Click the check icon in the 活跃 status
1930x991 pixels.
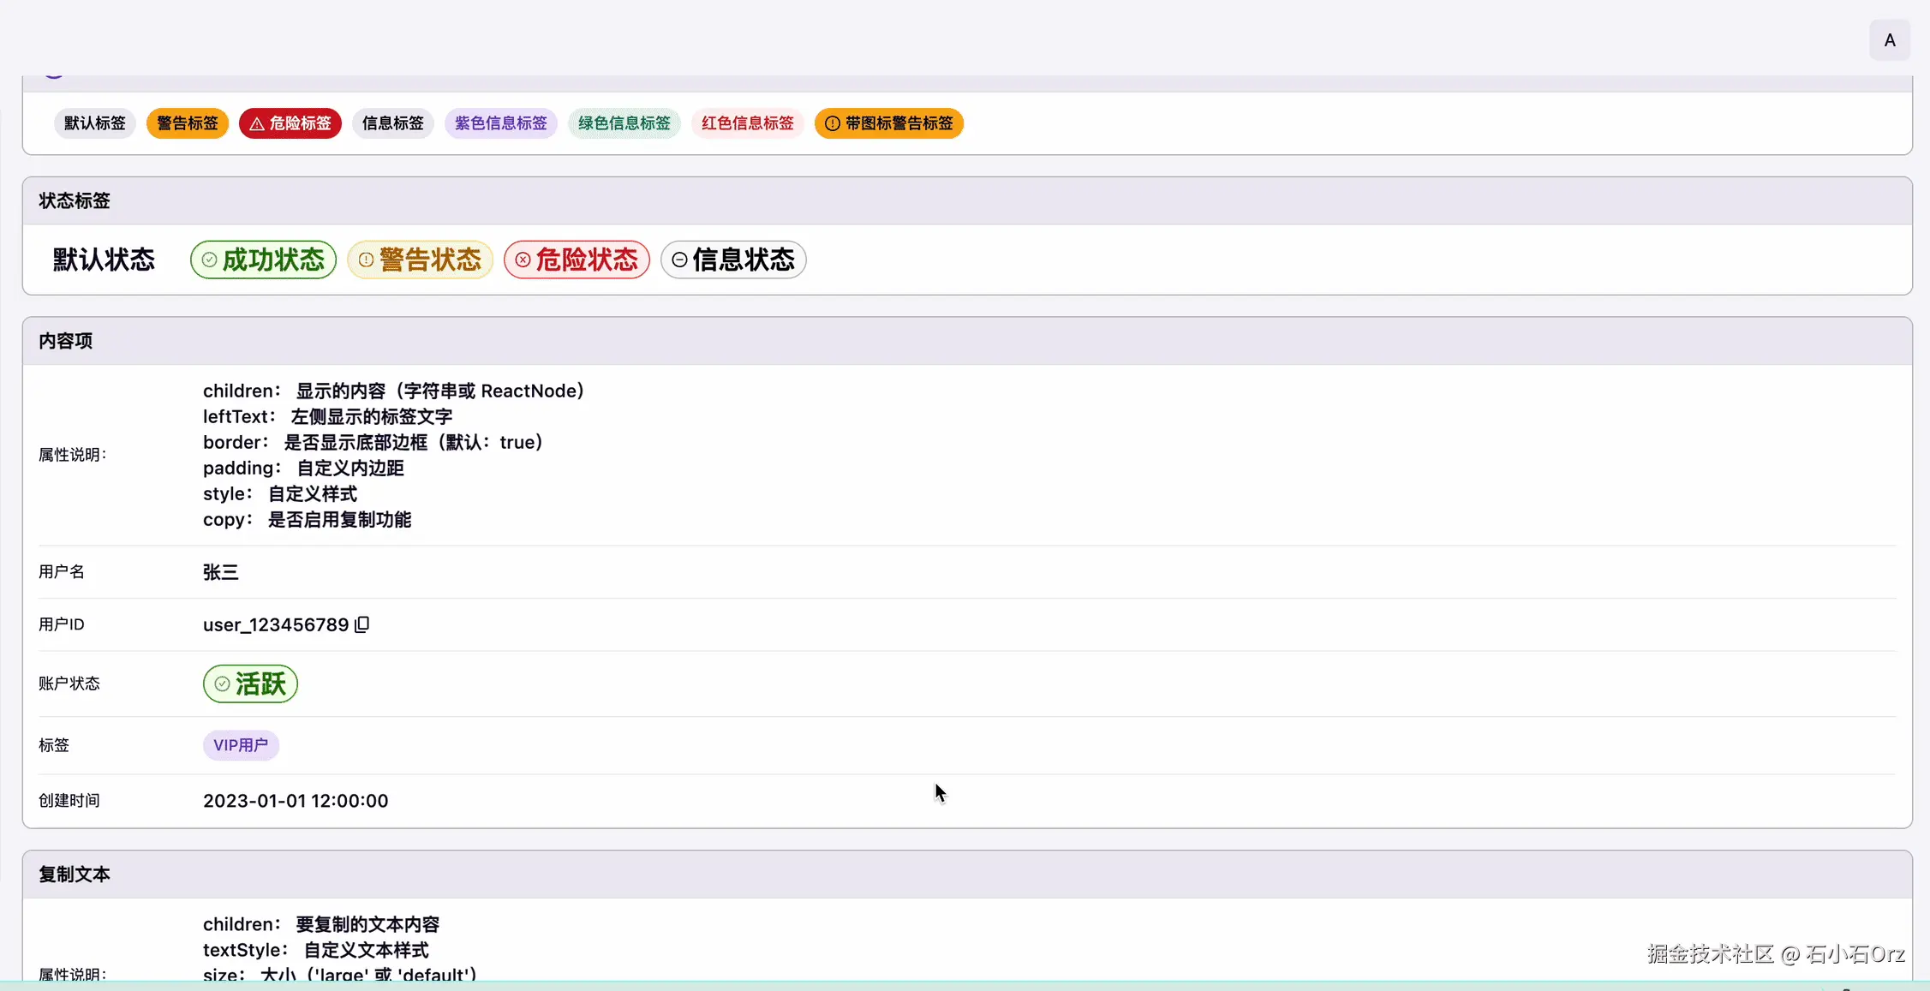point(222,684)
